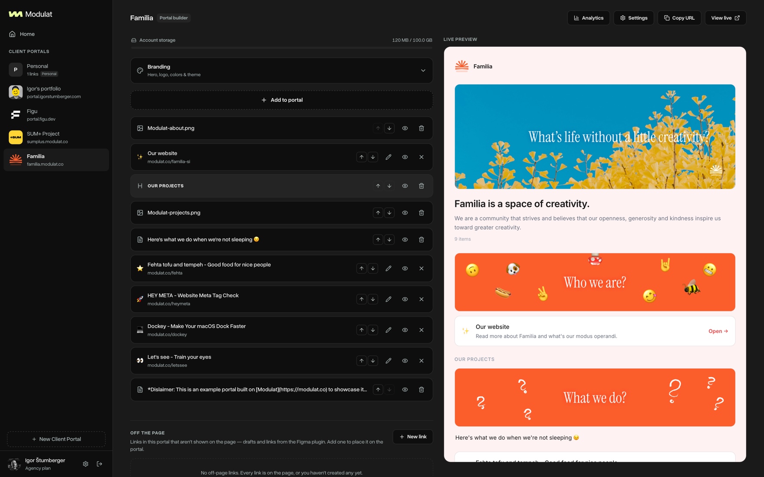Remove Our website with X icon
This screenshot has height=477, width=764.
[x=422, y=157]
